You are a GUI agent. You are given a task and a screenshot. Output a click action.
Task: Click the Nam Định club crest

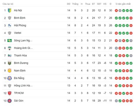pyautogui.click(x=9, y=71)
